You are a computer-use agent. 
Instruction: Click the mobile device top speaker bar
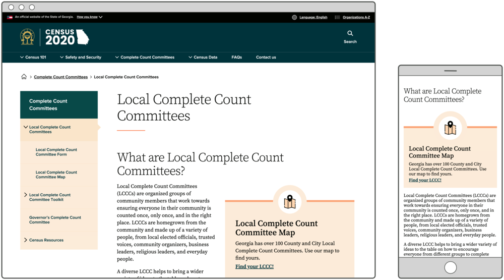pyautogui.click(x=450, y=71)
